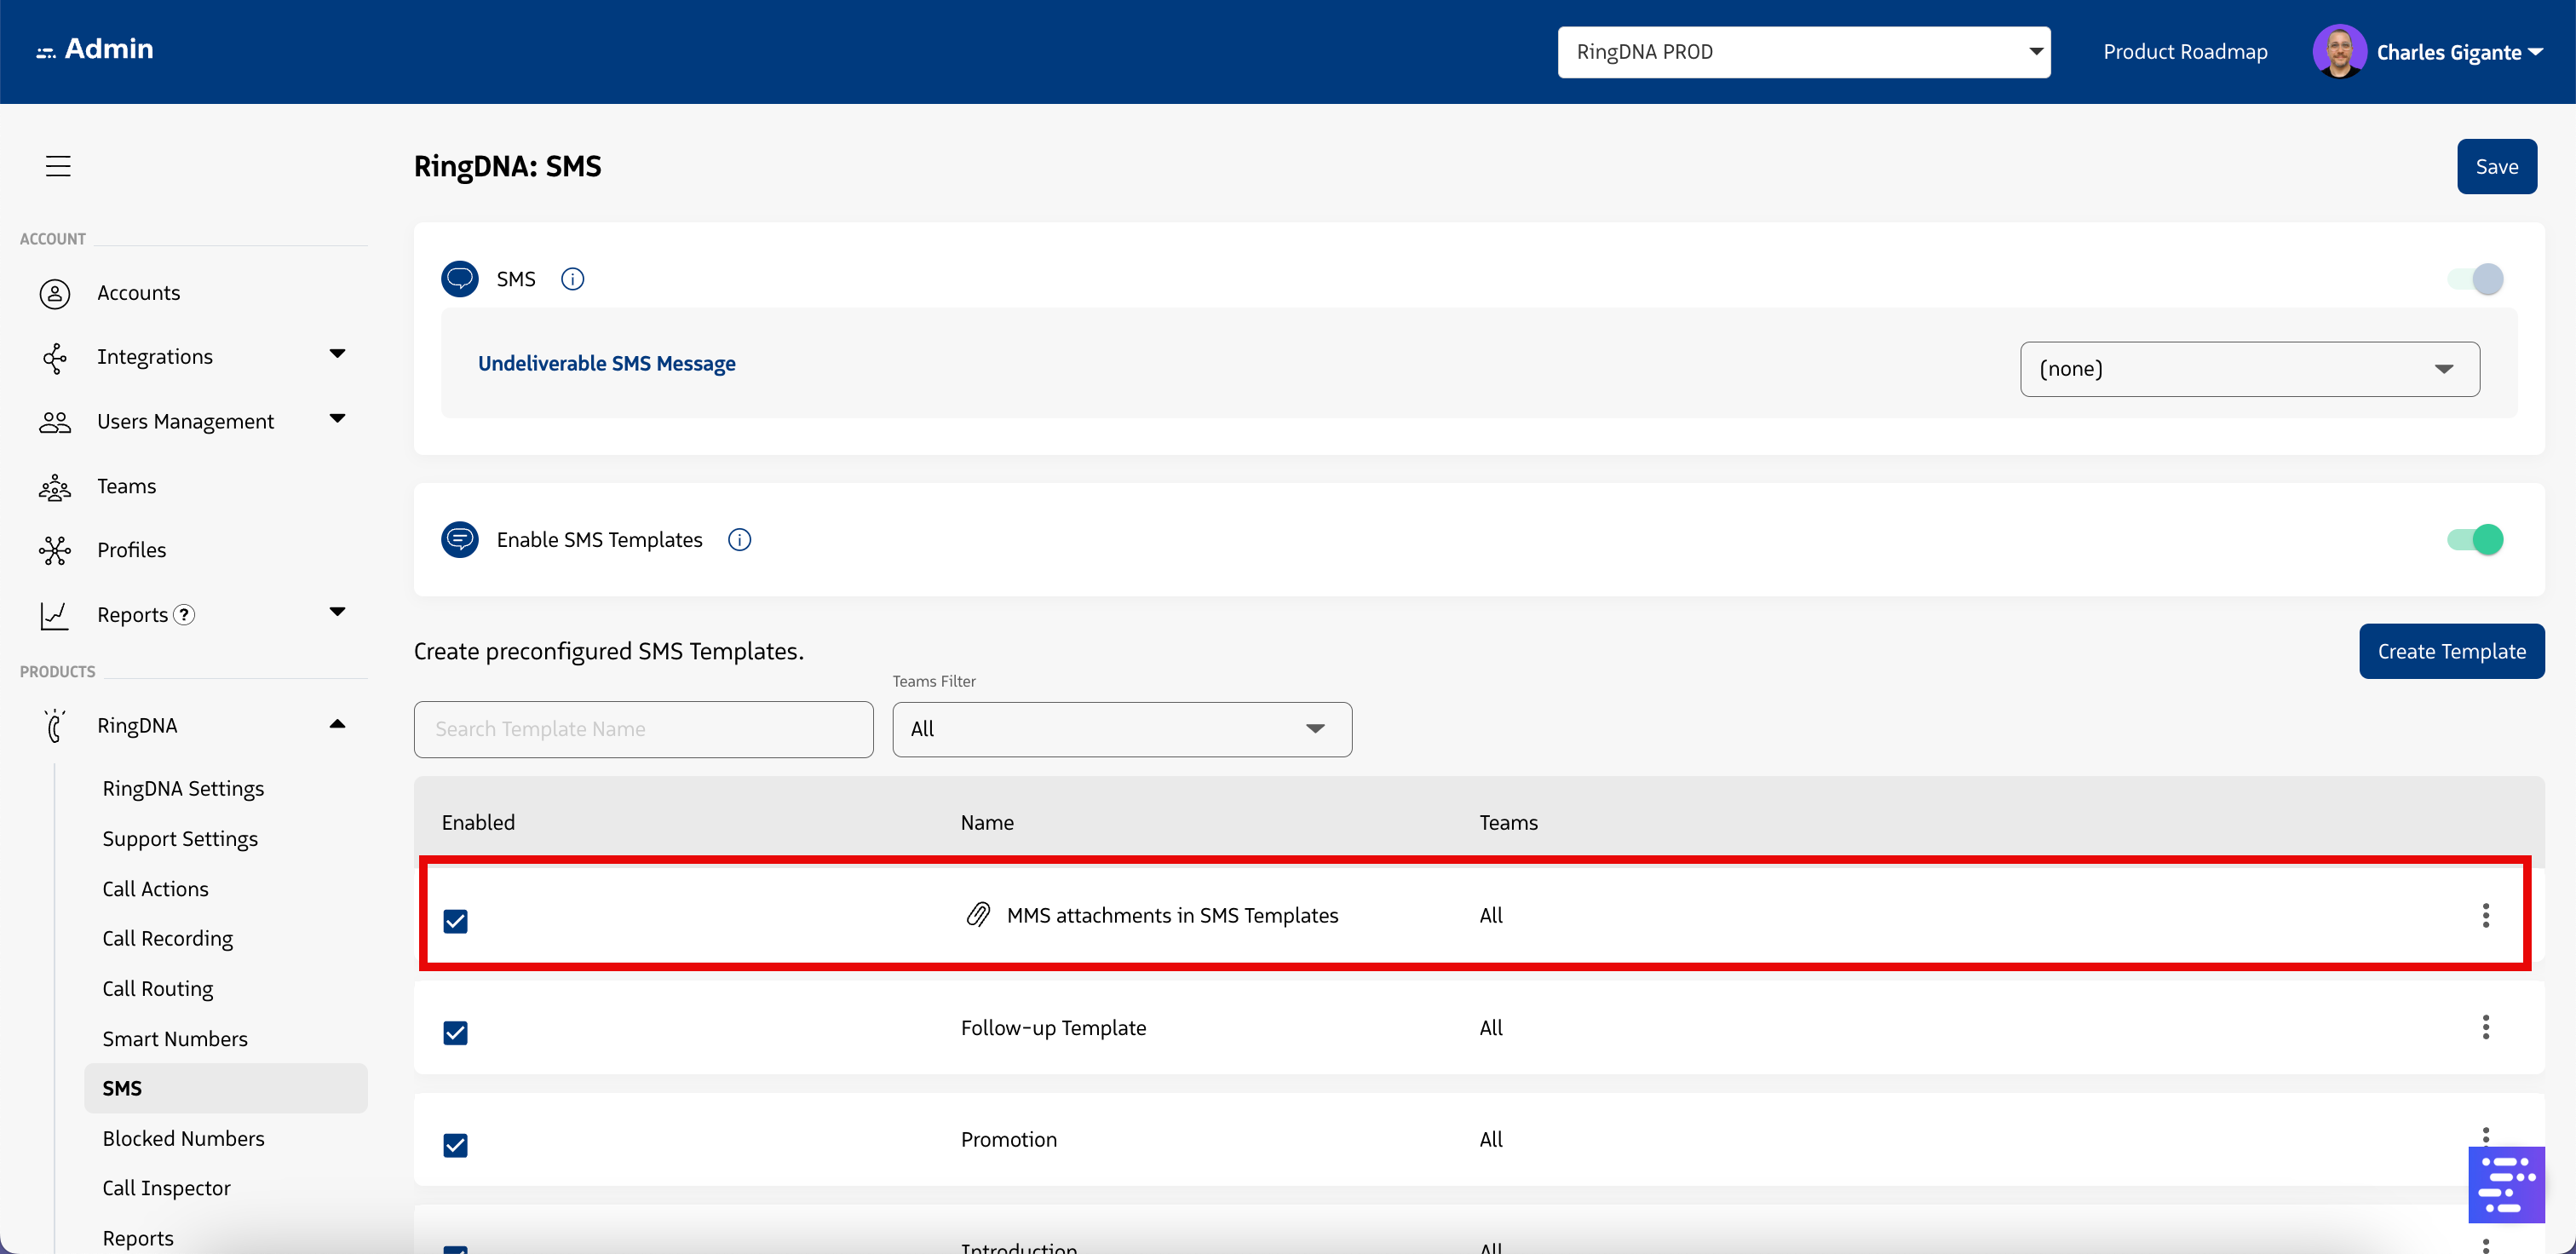
Task: Open the purple chat widget icon
Action: coord(2505,1185)
